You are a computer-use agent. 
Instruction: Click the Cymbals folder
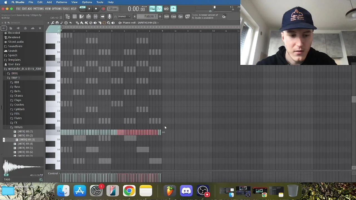pos(19,109)
